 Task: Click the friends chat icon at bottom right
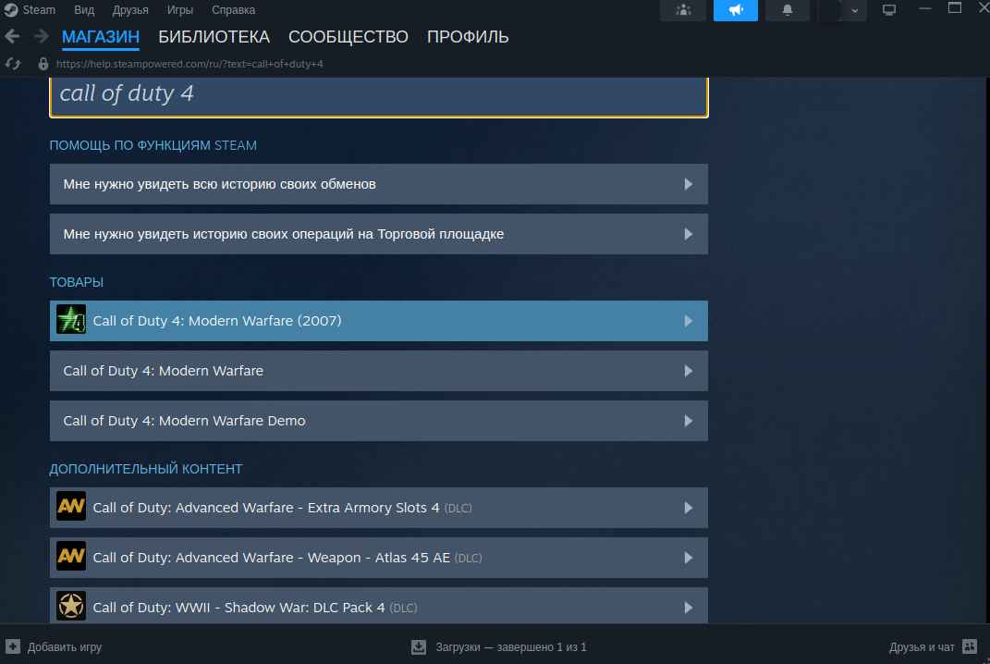tap(970, 646)
